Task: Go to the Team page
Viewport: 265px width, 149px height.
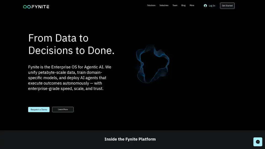Action: click(x=175, y=6)
